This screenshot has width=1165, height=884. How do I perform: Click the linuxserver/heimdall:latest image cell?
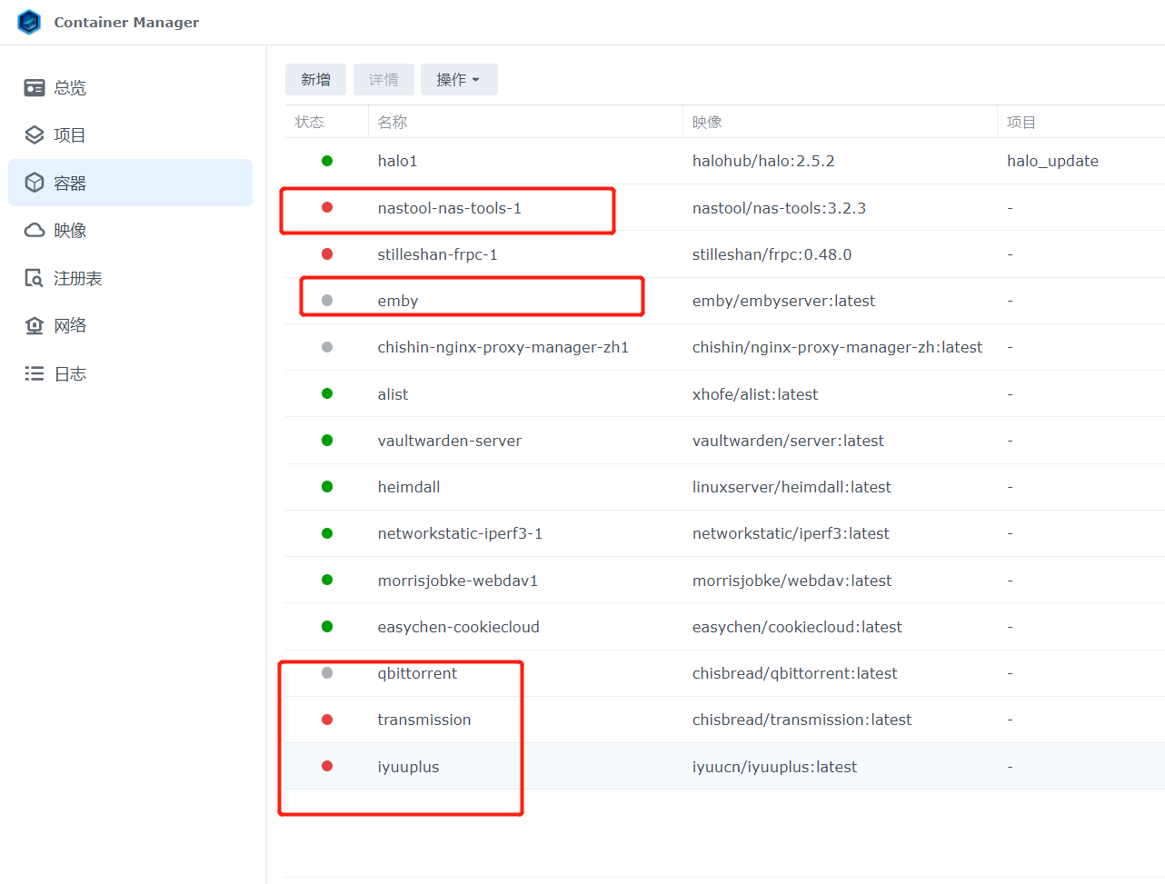[x=792, y=487]
